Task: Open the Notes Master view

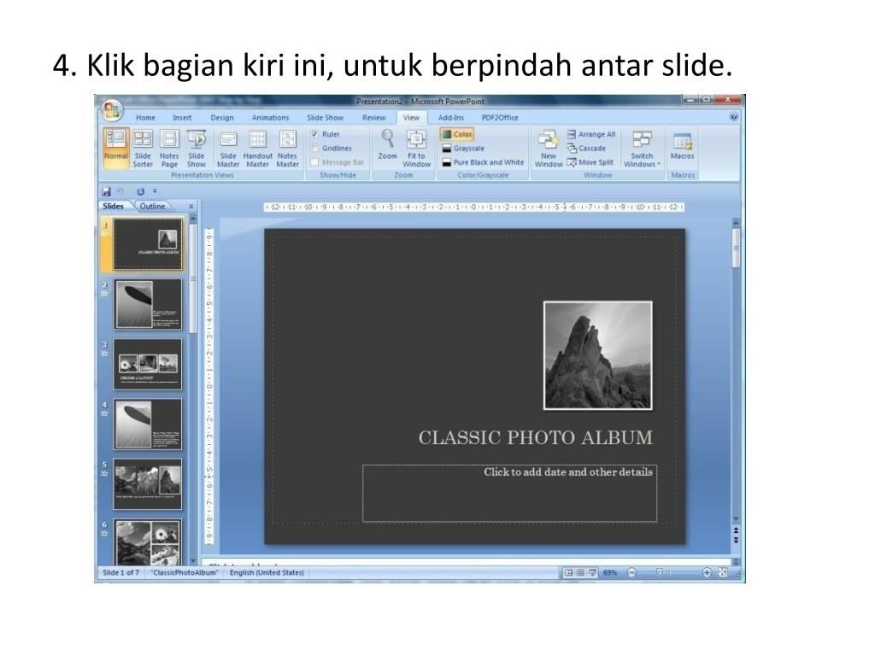Action: coord(287,149)
